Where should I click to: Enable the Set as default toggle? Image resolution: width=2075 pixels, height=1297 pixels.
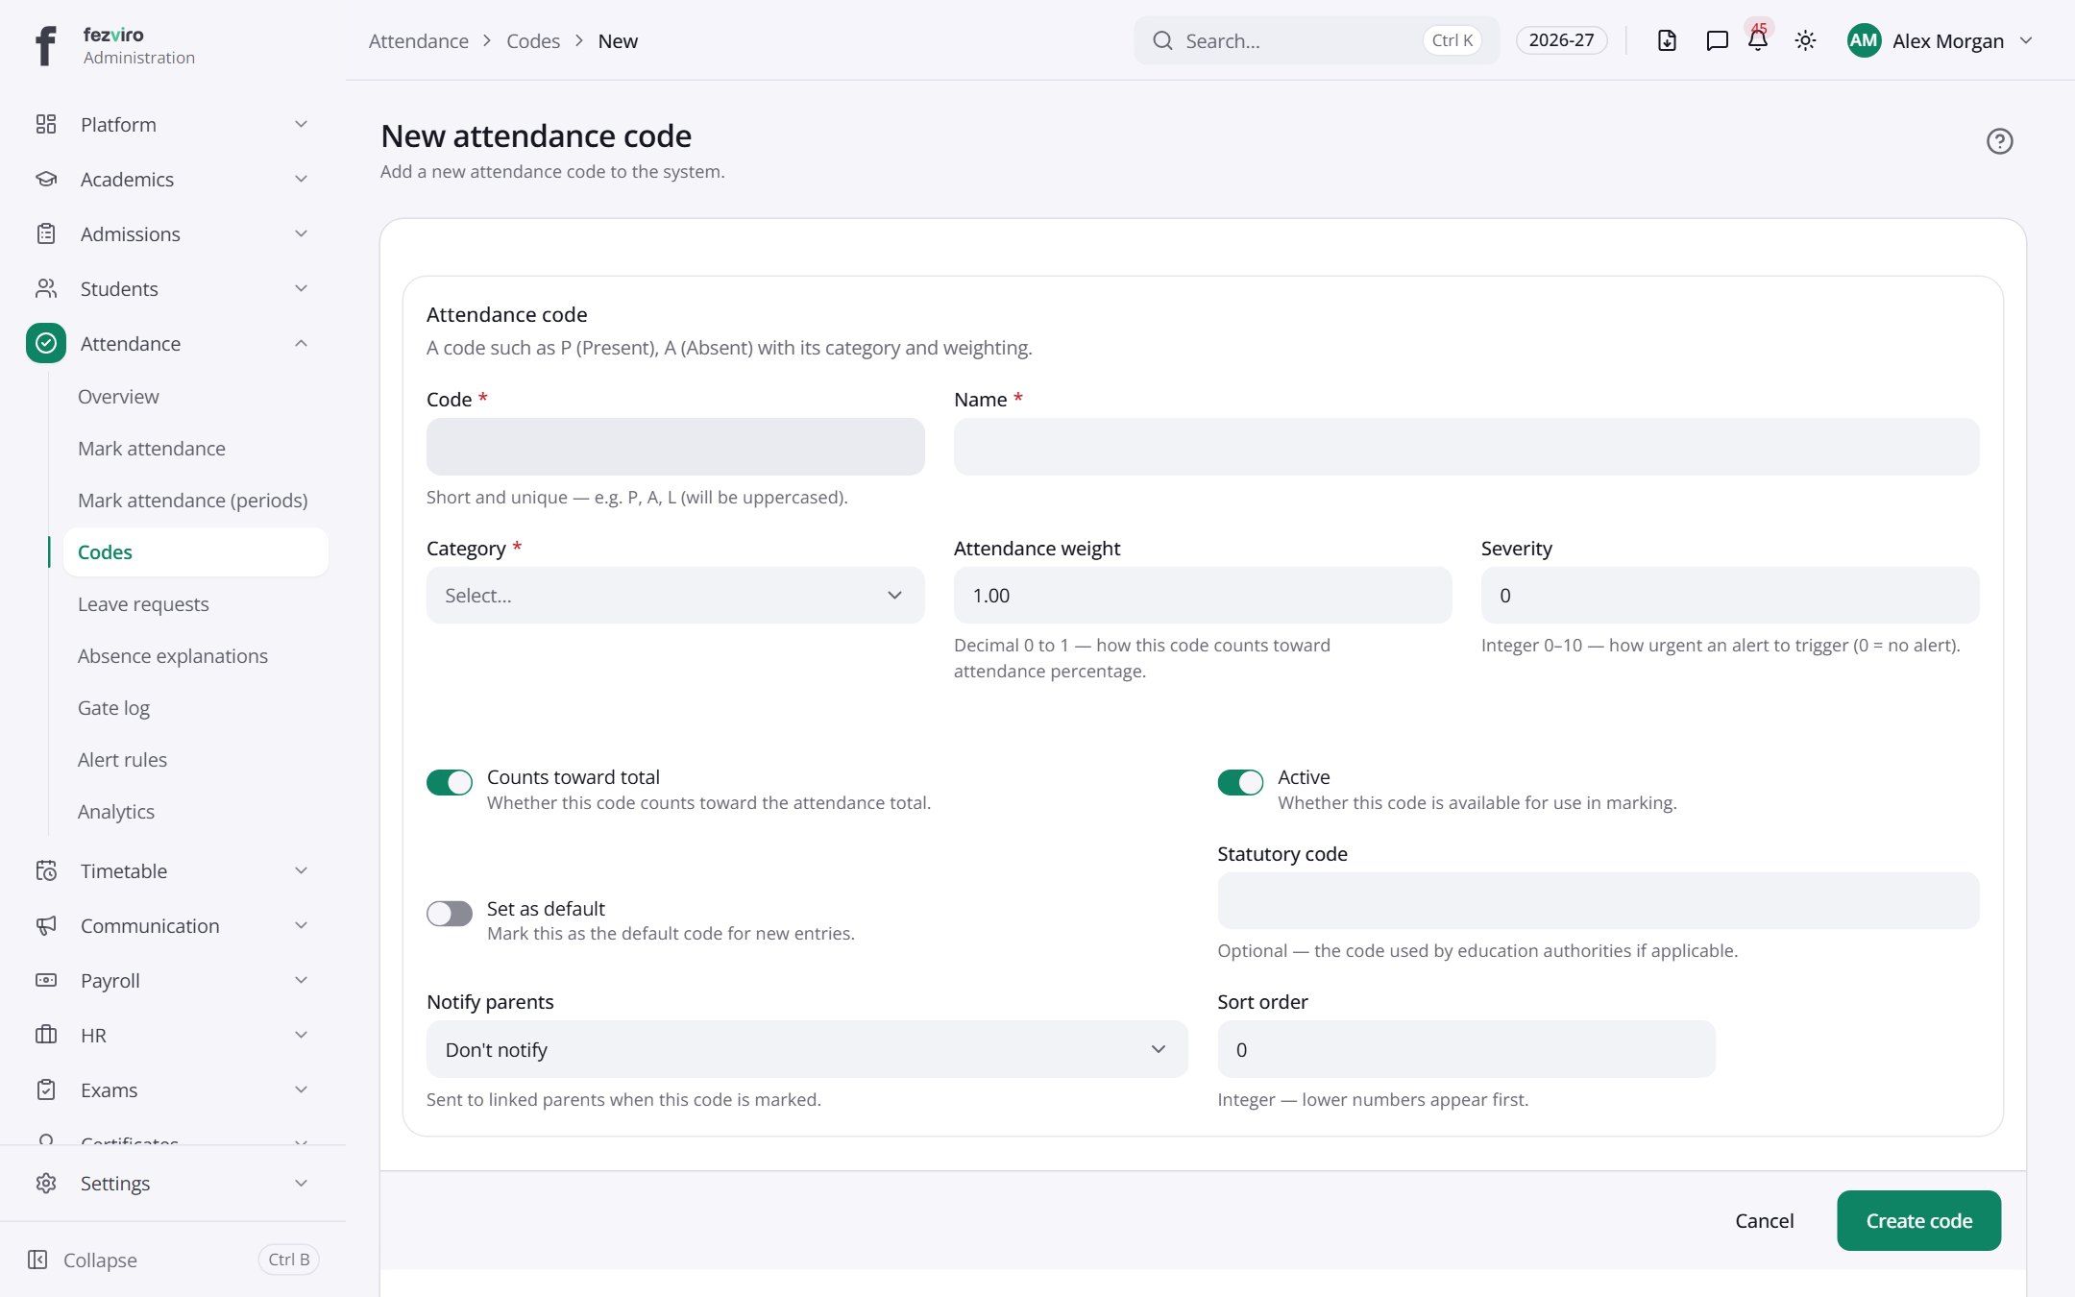450,913
